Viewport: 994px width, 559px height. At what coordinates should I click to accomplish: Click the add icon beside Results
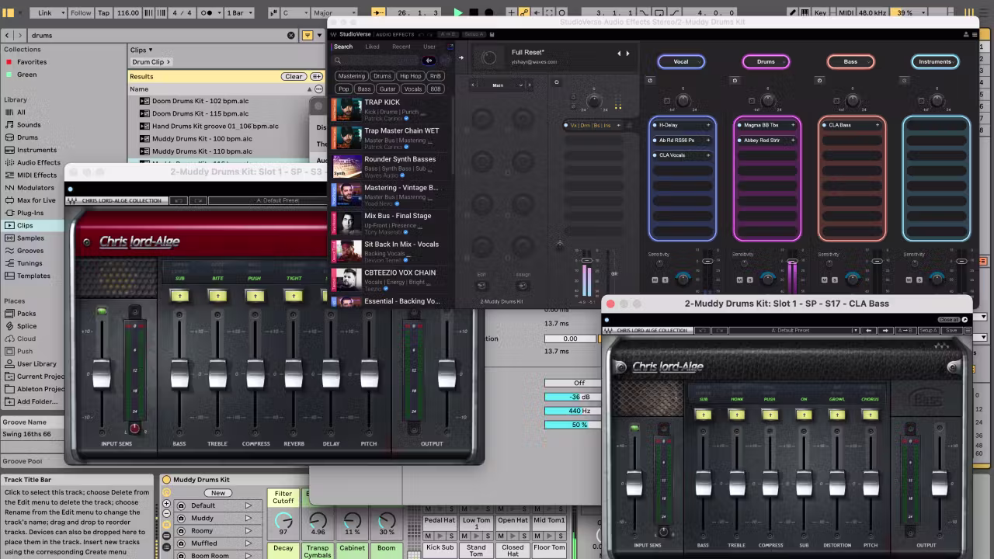[x=316, y=77]
